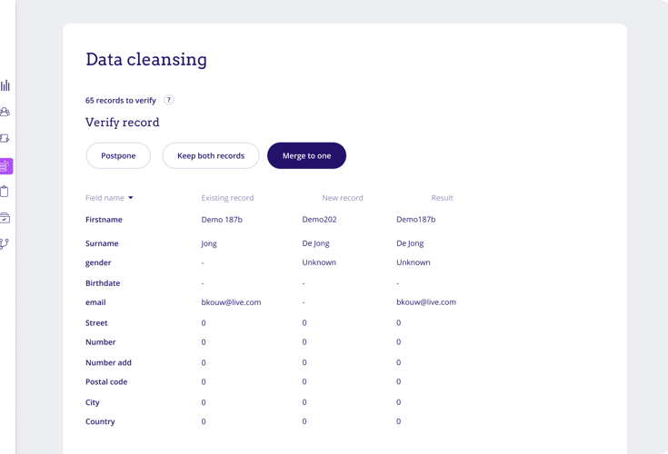Viewport: 668px width, 454px height.
Task: Click the Existing record column header
Action: (x=227, y=198)
